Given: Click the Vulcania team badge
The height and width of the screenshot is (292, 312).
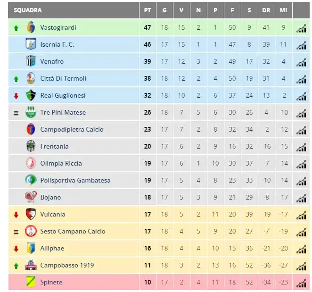Looking at the screenshot, I should 31,214.
